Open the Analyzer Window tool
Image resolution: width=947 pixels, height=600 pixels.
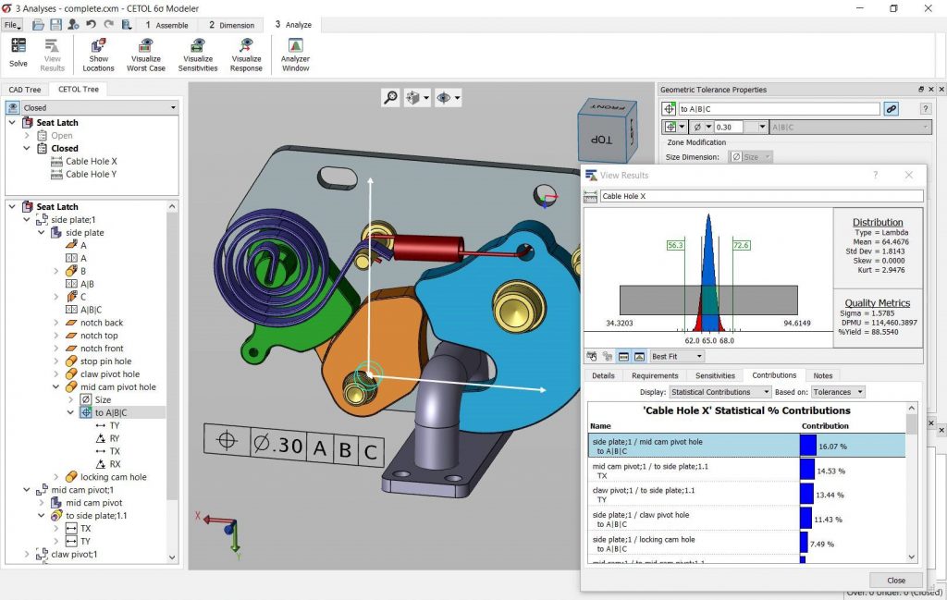click(x=294, y=54)
